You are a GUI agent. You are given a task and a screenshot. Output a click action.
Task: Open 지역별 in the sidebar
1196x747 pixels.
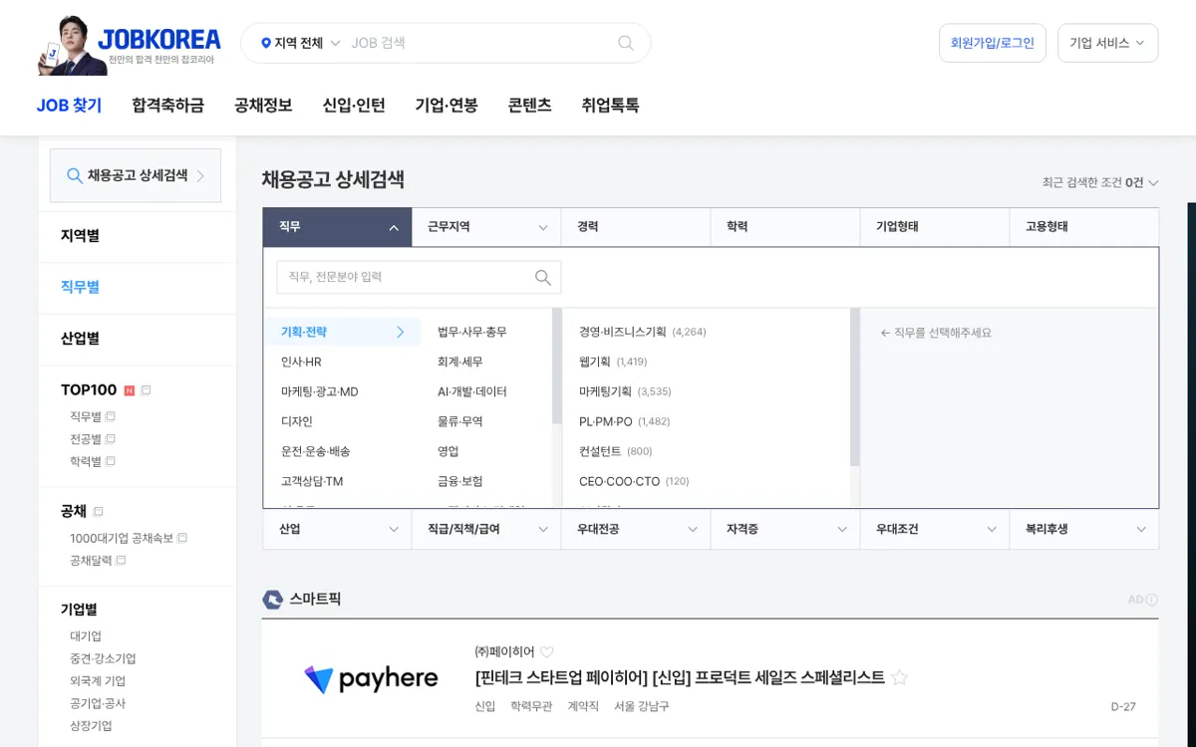point(80,236)
